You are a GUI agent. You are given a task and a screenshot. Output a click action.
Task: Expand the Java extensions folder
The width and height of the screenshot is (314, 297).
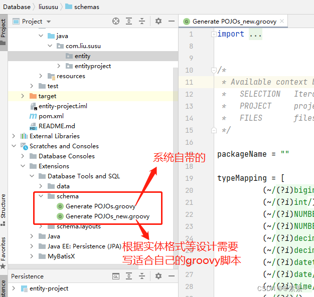point(32,236)
